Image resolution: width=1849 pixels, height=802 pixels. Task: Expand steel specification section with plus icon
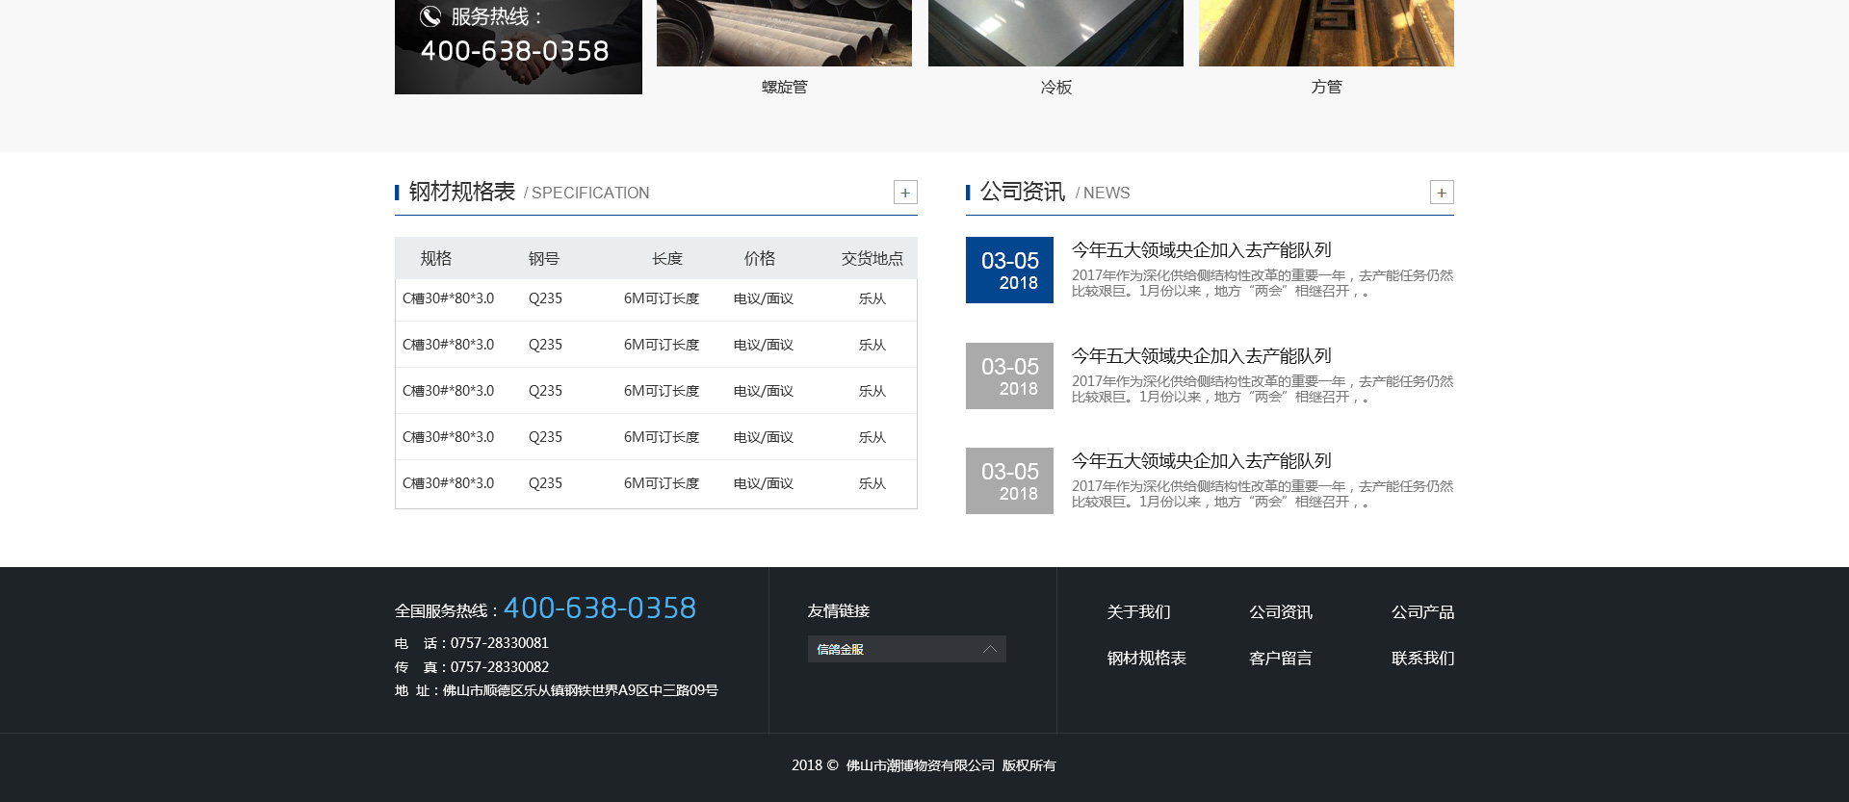point(905,193)
